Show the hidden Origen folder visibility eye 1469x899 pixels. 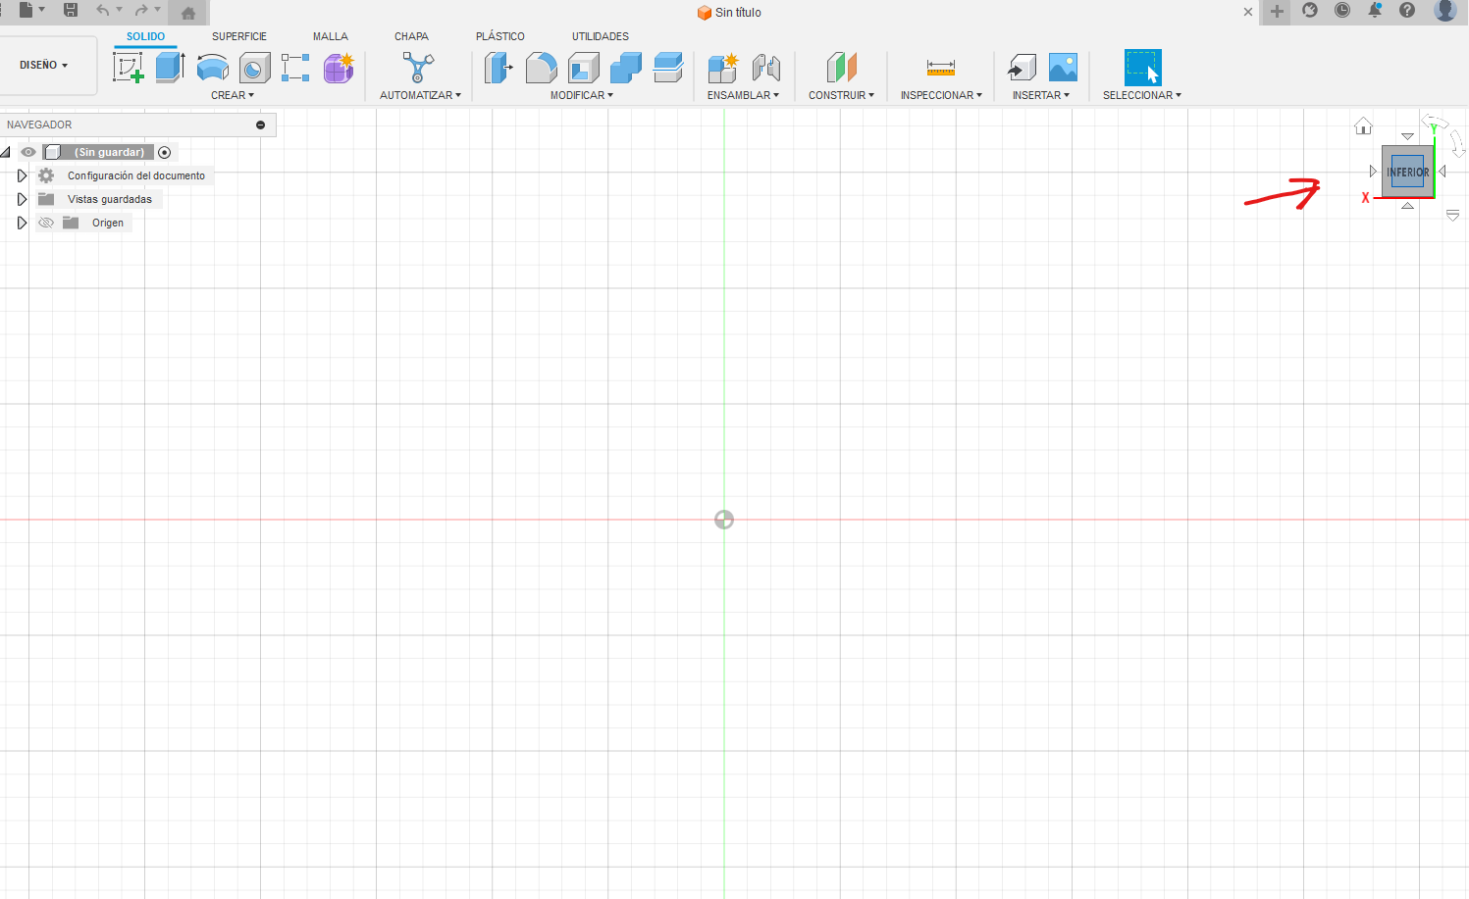click(x=45, y=223)
